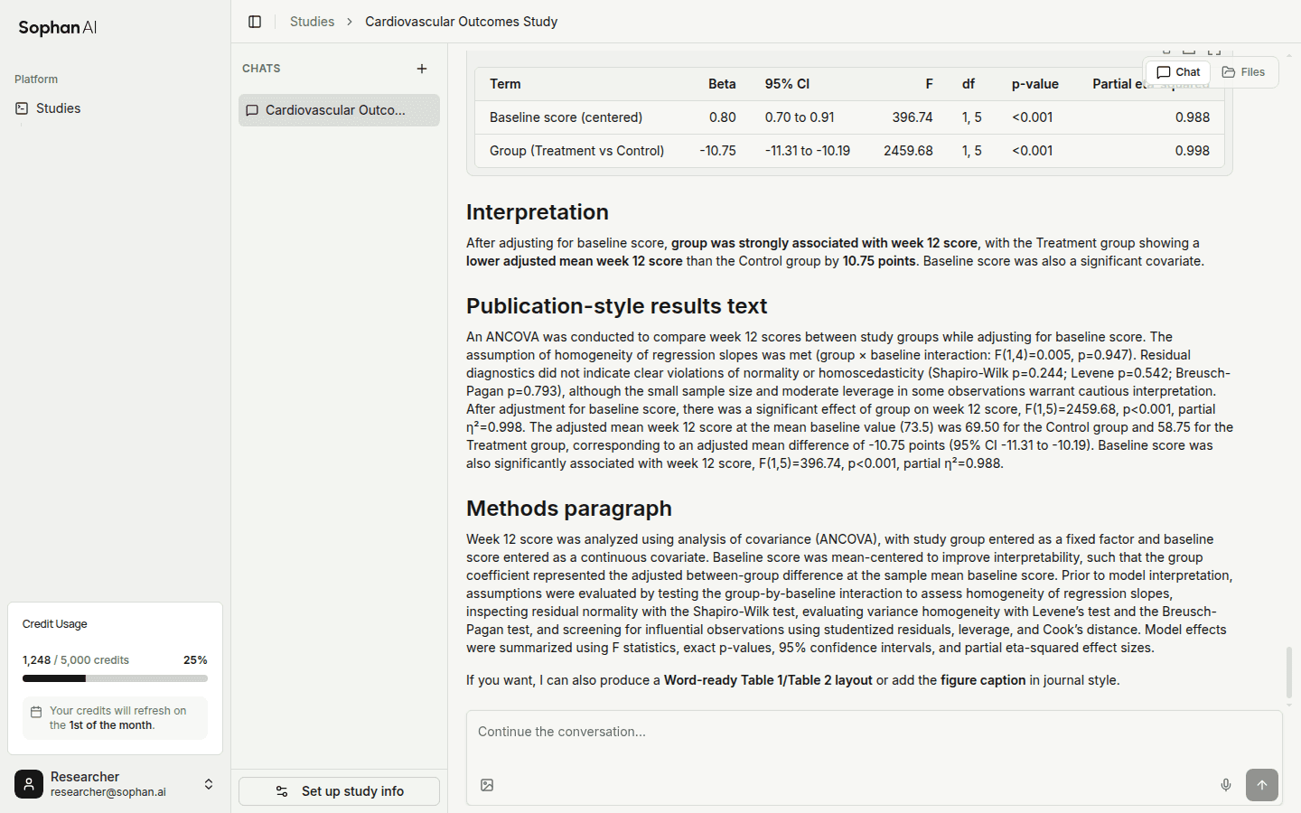Click the 396.74 F value cell
1301x813 pixels.
(913, 117)
